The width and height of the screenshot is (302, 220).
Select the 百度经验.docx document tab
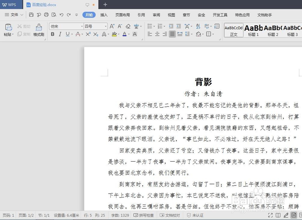[61, 5]
